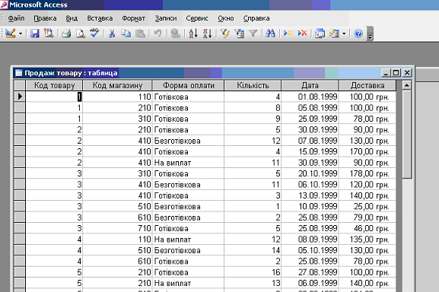439x292 pixels.
Task: Click the New Record icon
Action: [288, 33]
